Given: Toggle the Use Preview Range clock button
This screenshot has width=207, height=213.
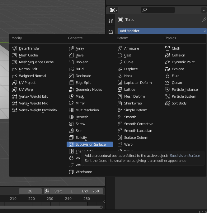Looking at the screenshot, I should tap(47, 191).
